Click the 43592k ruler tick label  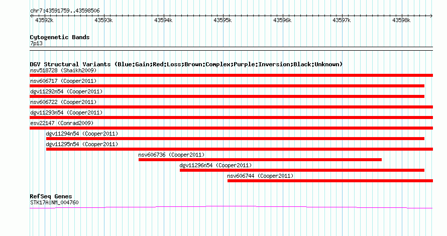tap(44, 20)
